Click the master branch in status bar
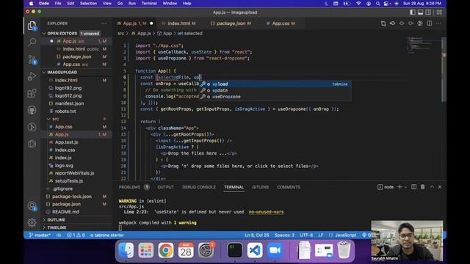This screenshot has height=264, width=470. [x=40, y=235]
